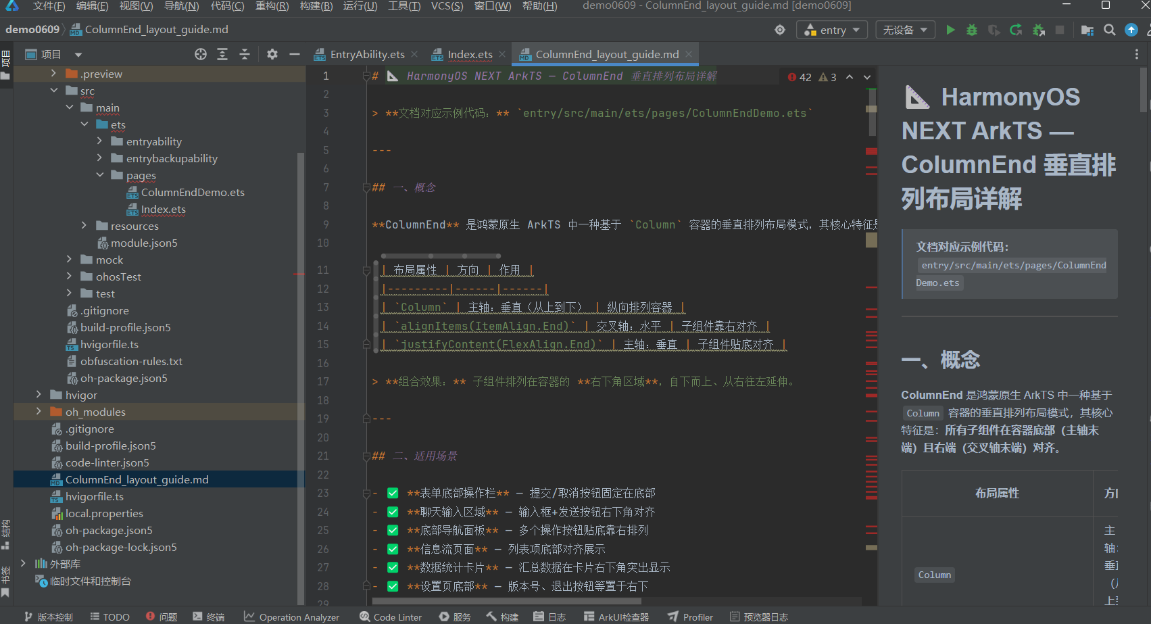Open the 问题 problems tool window
This screenshot has width=1151, height=624.
(x=162, y=617)
